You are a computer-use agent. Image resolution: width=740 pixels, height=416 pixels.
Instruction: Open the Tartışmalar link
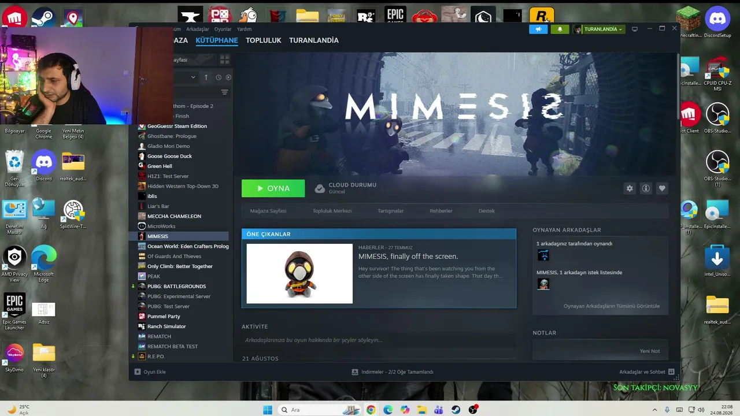[391, 211]
